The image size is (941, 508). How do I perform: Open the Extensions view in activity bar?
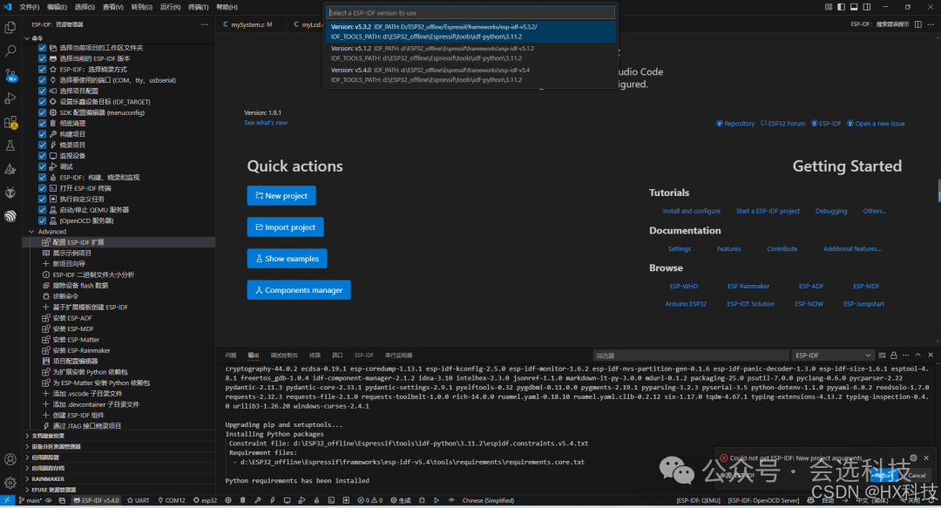pos(10,123)
